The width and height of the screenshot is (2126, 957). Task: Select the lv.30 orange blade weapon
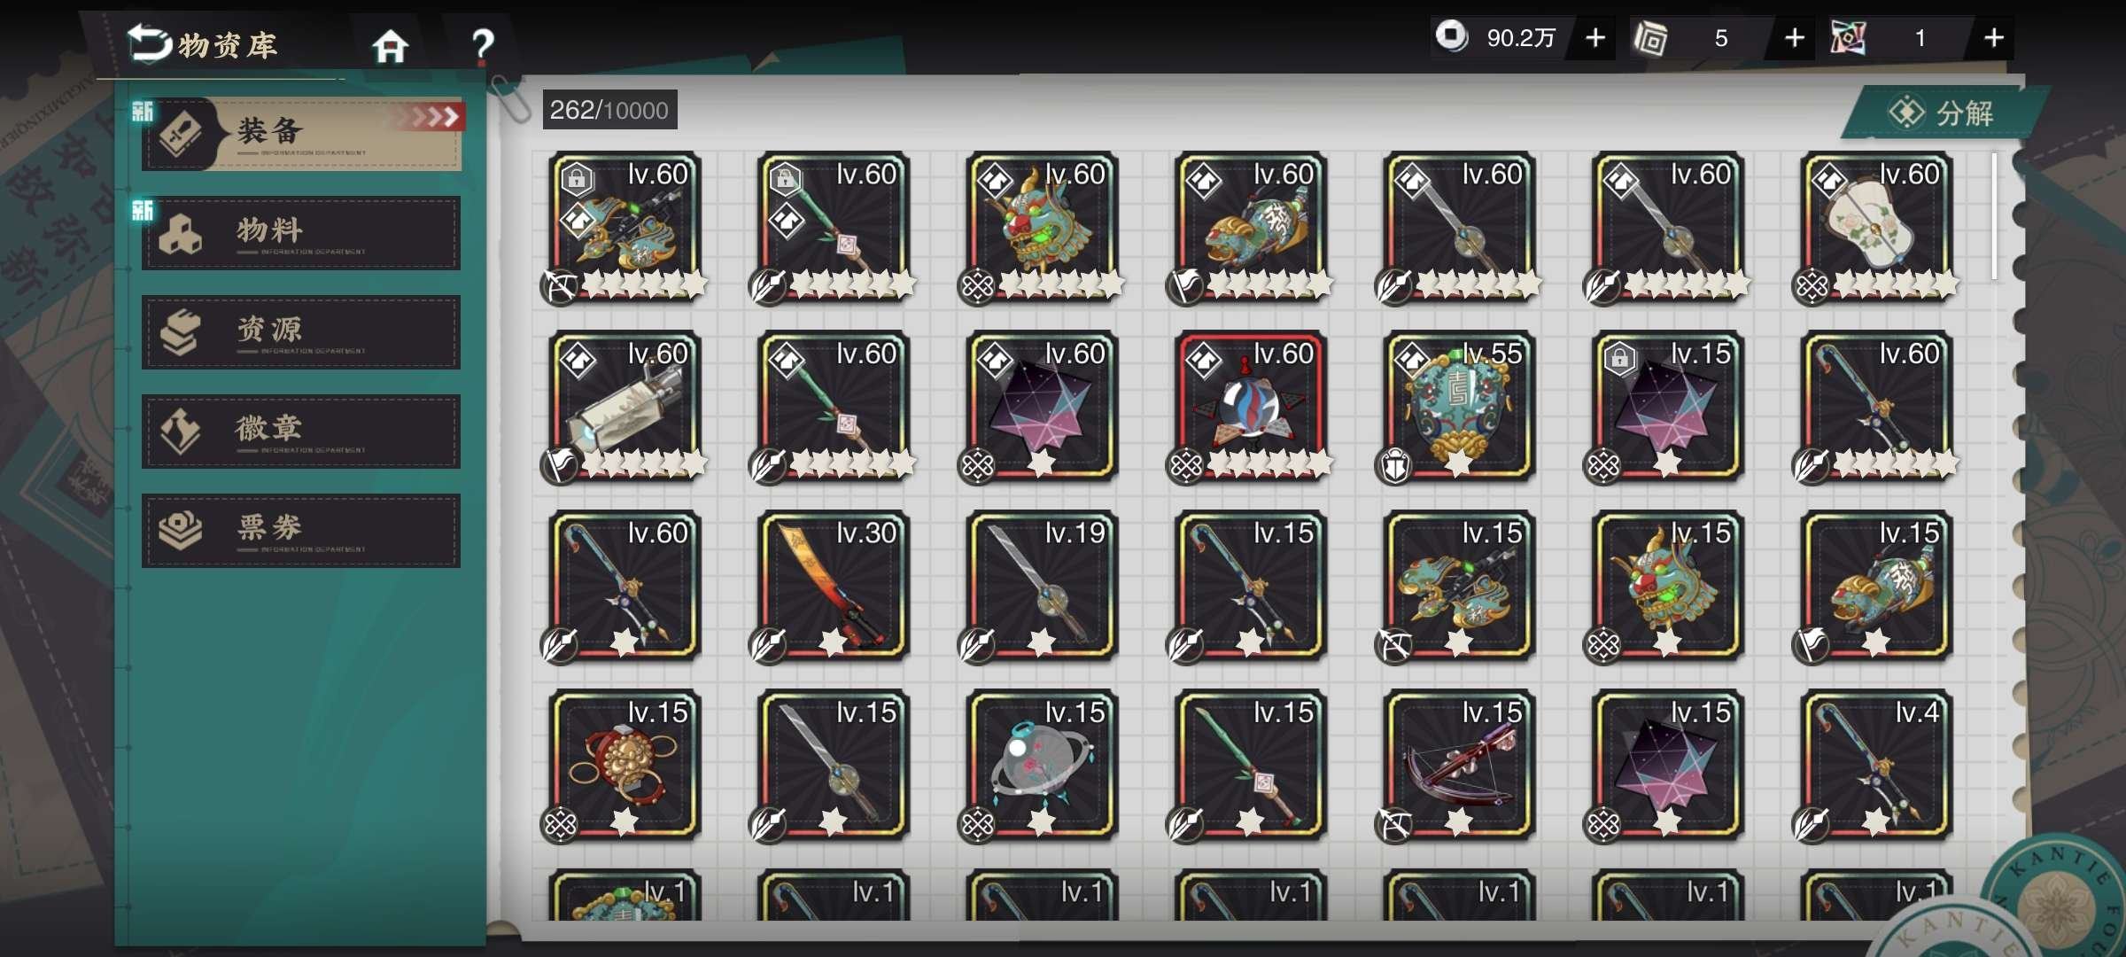(834, 586)
